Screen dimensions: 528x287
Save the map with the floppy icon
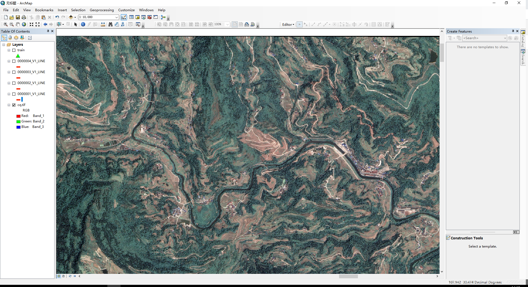(18, 17)
